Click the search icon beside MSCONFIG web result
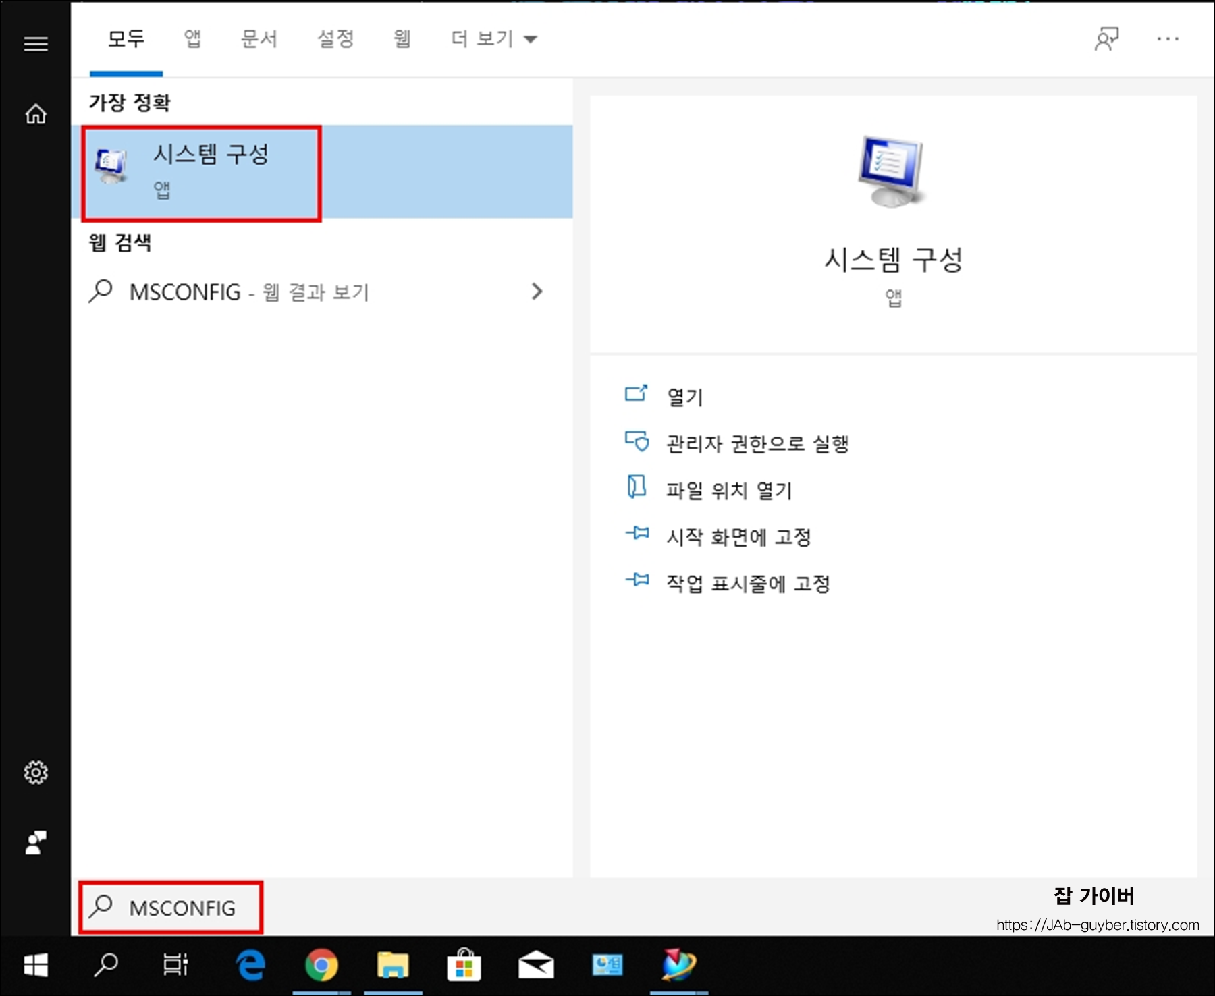Viewport: 1215px width, 996px height. point(101,292)
